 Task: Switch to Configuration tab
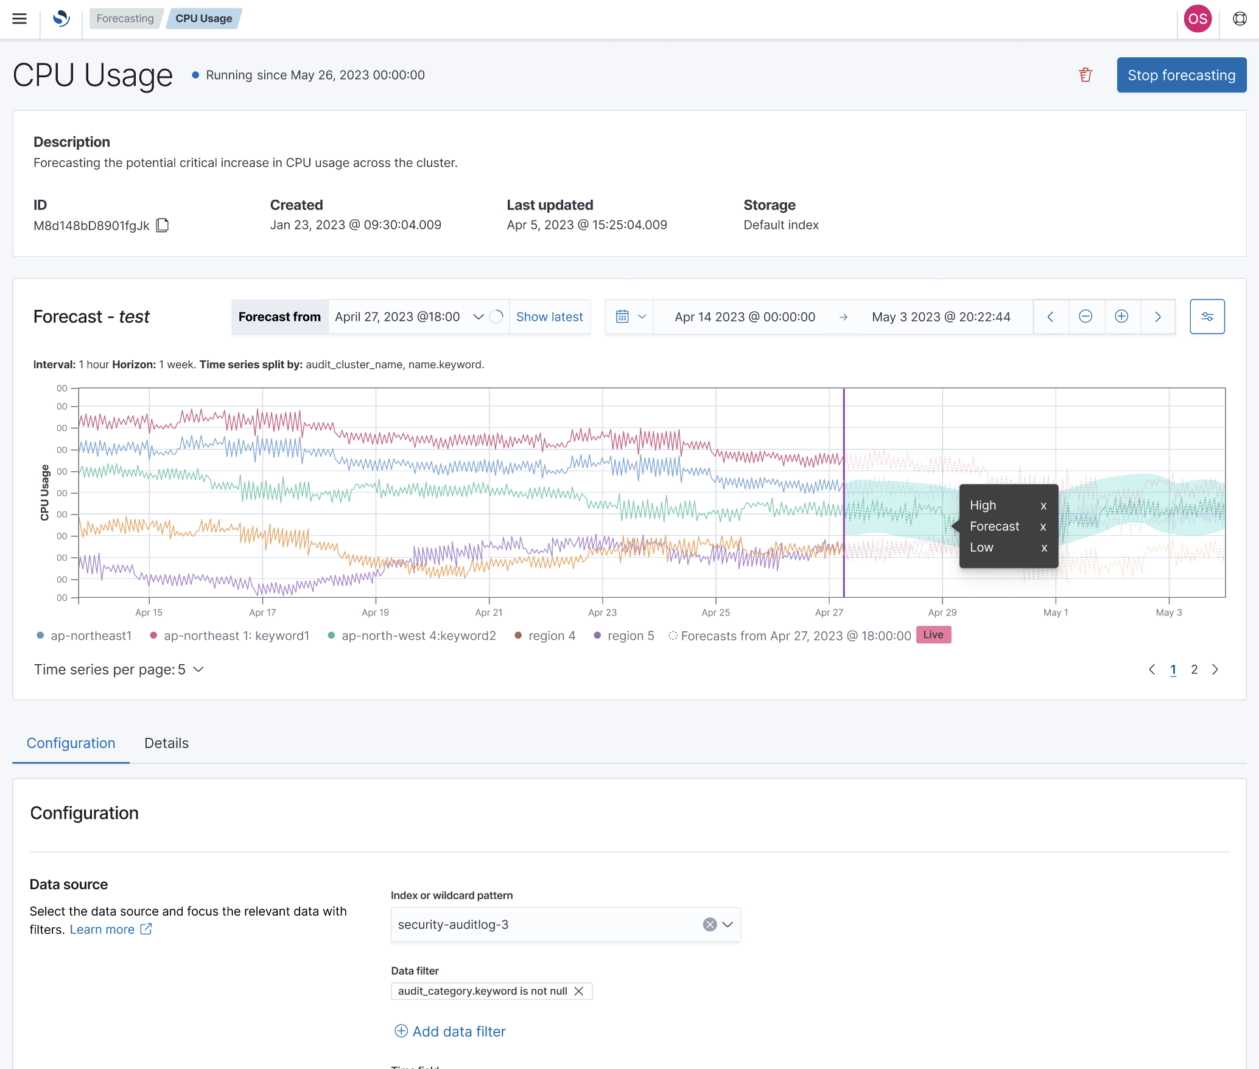(x=71, y=742)
